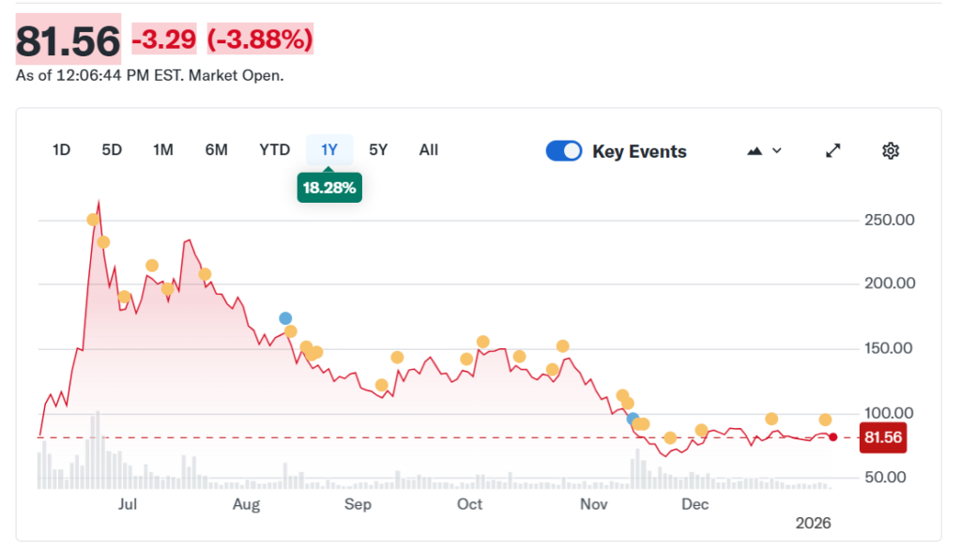Switch to the 1M range
Viewport: 961px width, 551px height.
tap(163, 150)
